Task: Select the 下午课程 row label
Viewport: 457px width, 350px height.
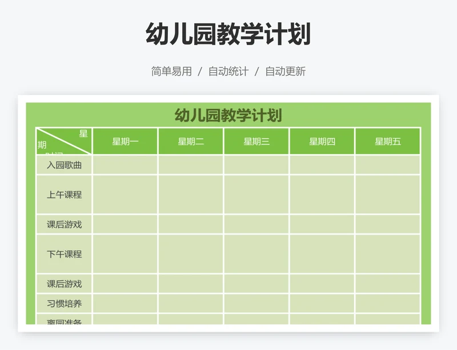Action: coord(64,254)
